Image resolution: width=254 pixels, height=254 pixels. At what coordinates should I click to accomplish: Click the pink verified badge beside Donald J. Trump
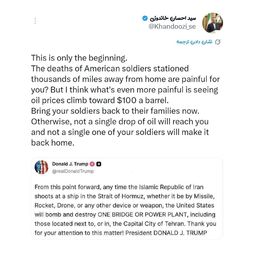92,164
